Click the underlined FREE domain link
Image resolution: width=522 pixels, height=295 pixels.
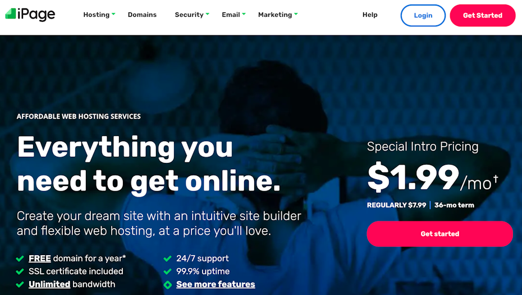click(40, 258)
